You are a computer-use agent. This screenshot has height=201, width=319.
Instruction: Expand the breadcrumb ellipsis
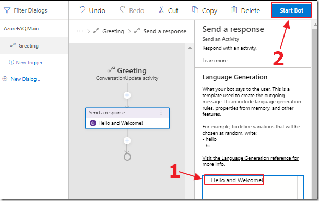click(x=80, y=31)
